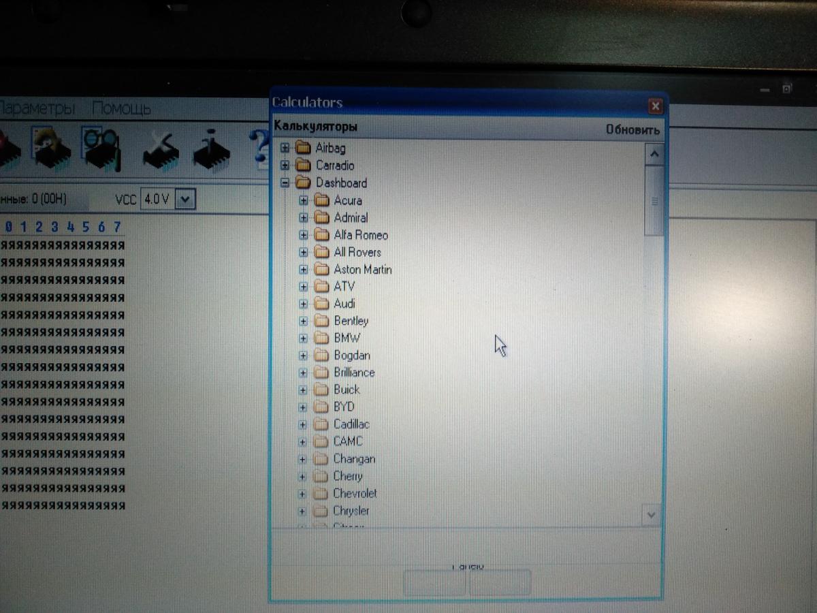The height and width of the screenshot is (613, 817).
Task: Click the Admiral folder icon
Action: point(322,218)
